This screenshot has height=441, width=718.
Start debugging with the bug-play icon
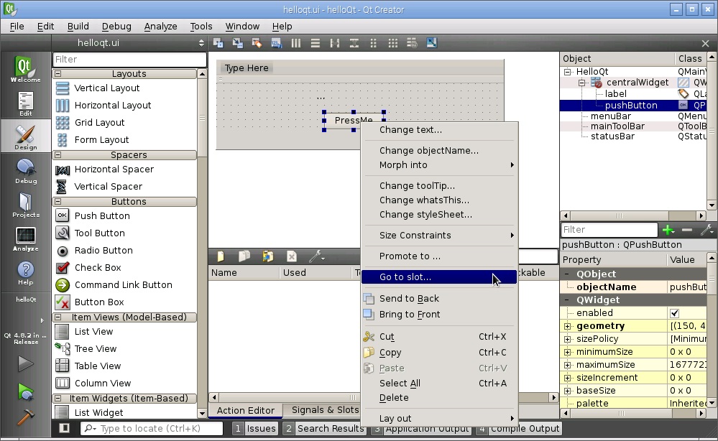[x=25, y=391]
